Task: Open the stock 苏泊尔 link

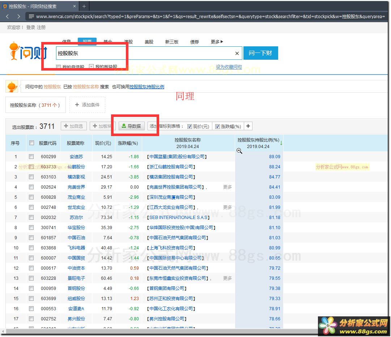Action: pyautogui.click(x=76, y=218)
